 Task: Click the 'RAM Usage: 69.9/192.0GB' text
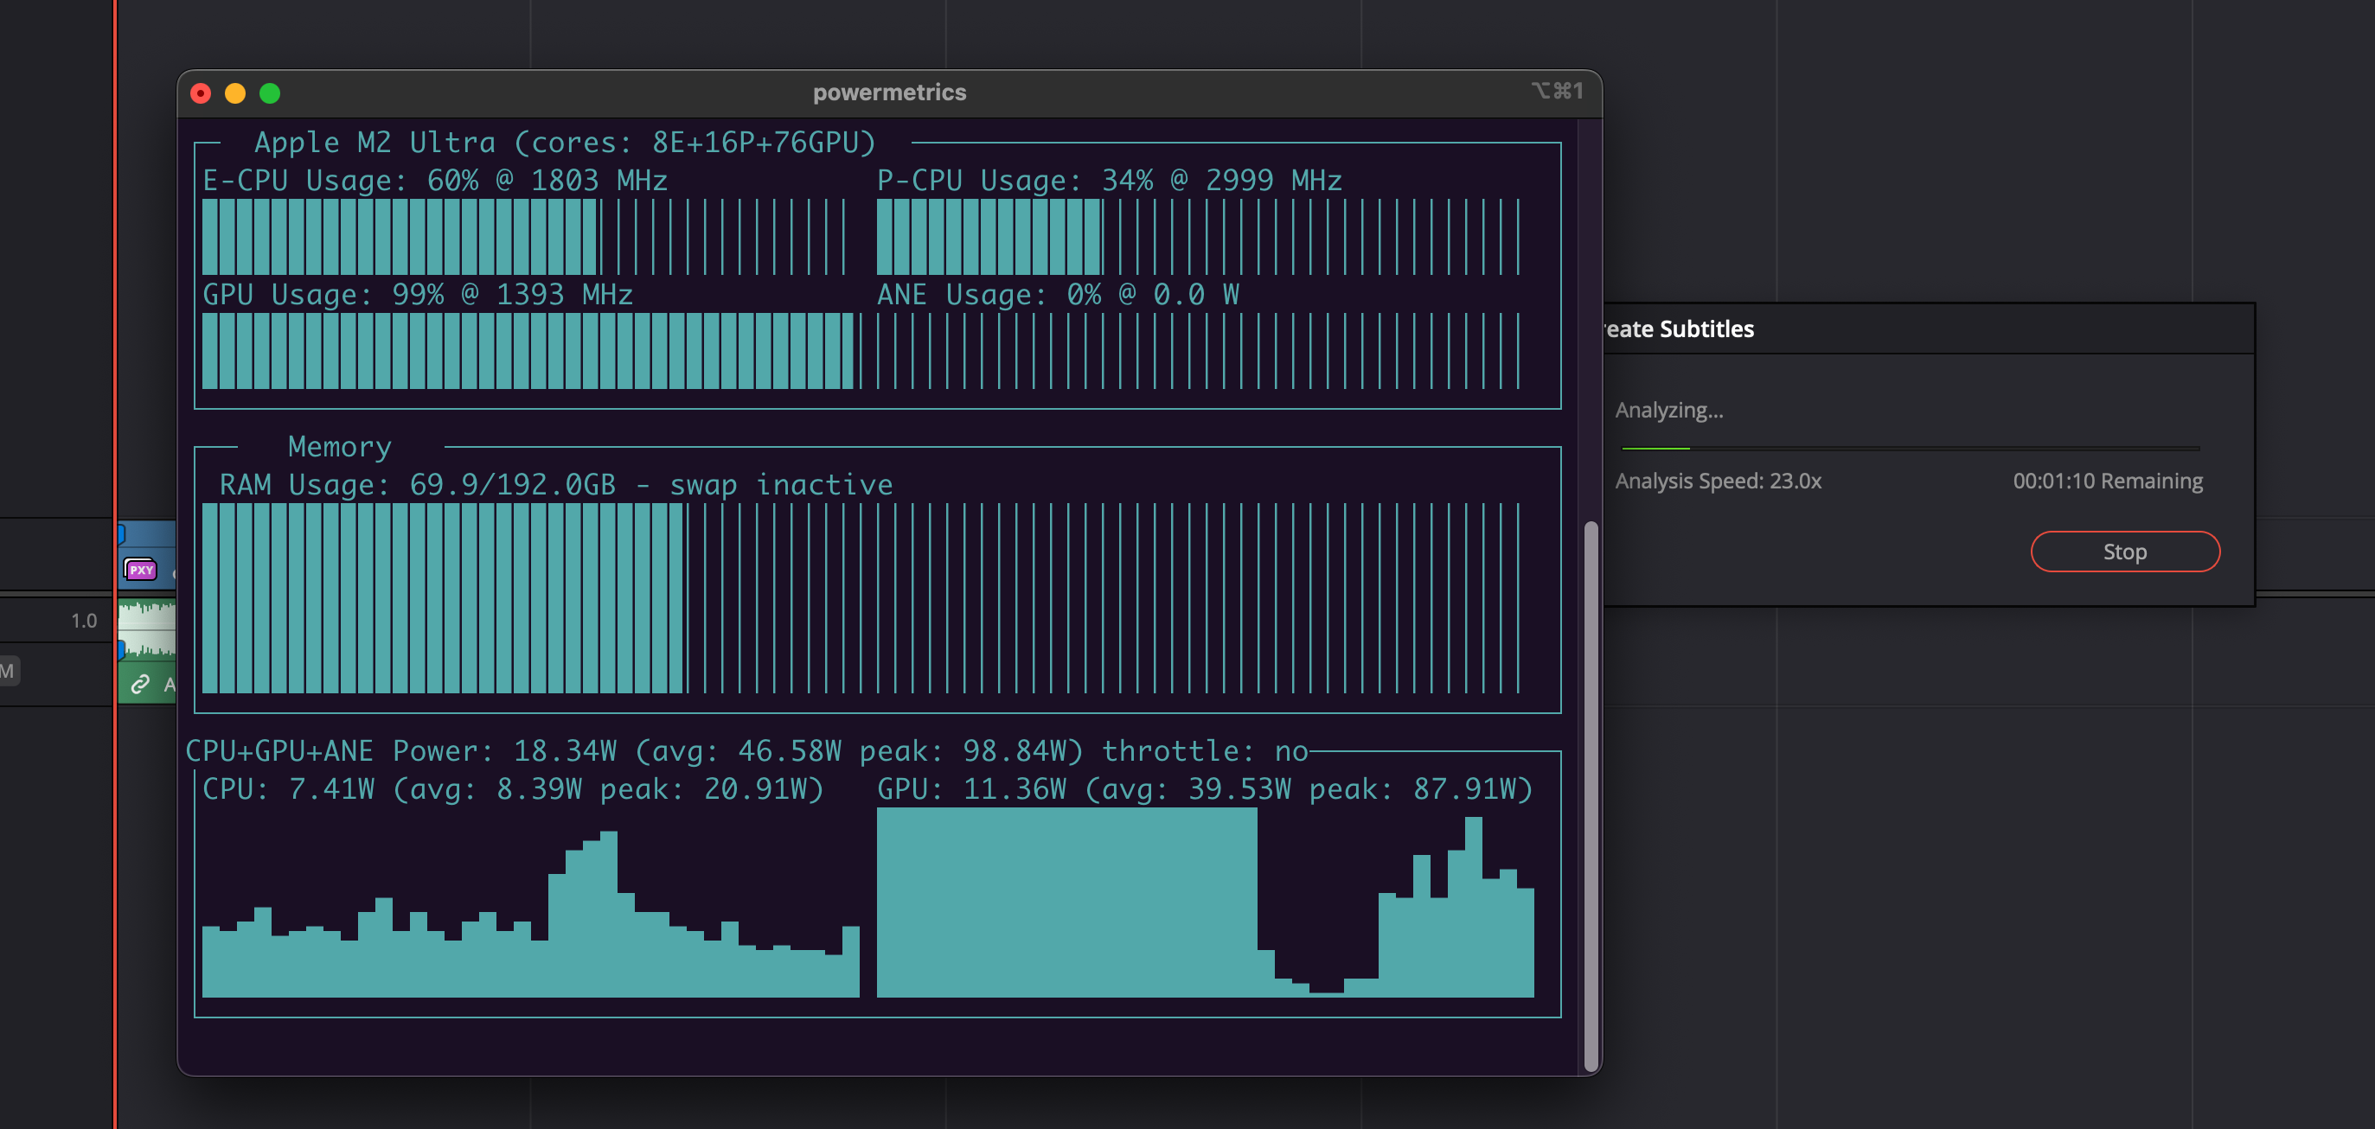click(418, 484)
